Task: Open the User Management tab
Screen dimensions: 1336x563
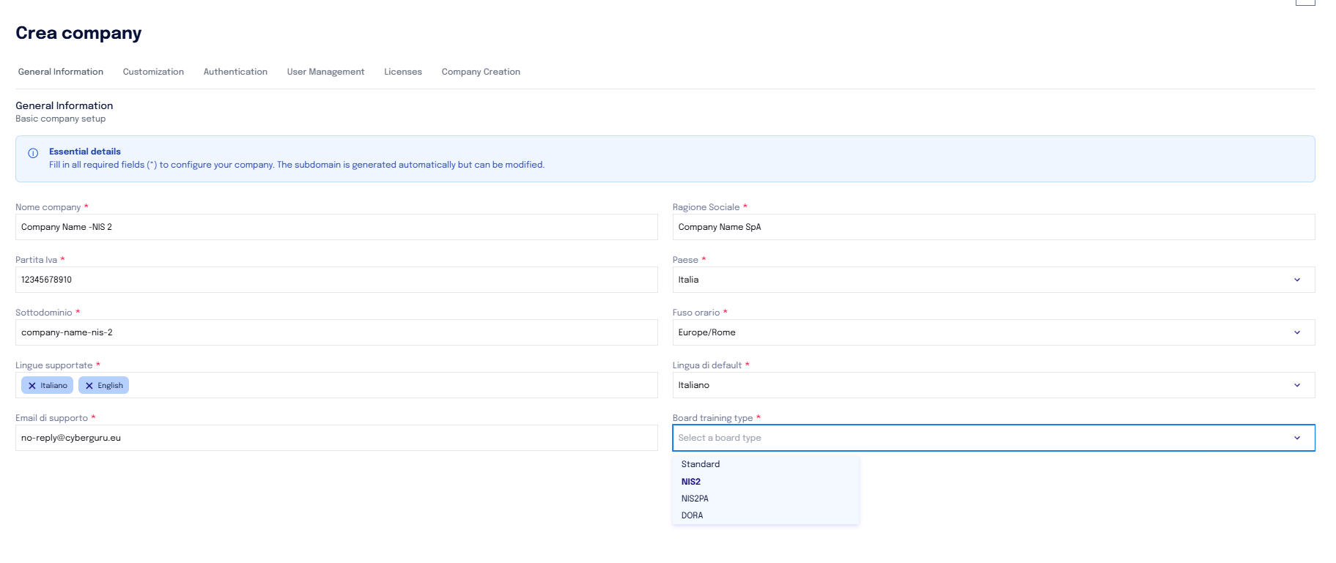Action: pyautogui.click(x=325, y=72)
